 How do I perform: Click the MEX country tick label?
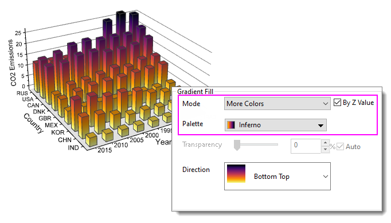click(x=52, y=125)
